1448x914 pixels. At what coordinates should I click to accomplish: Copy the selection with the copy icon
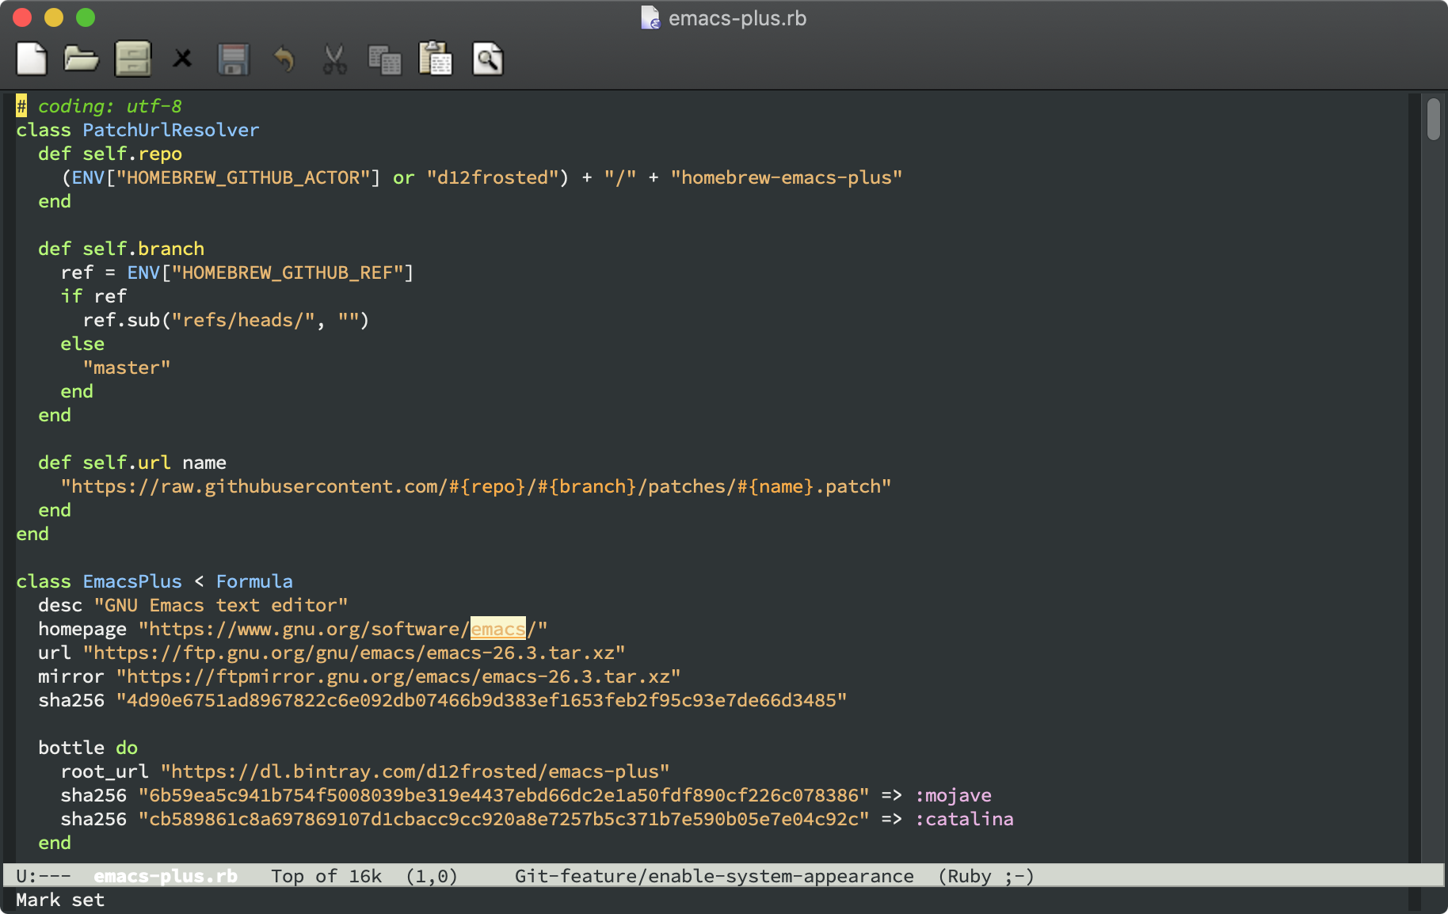pyautogui.click(x=385, y=59)
